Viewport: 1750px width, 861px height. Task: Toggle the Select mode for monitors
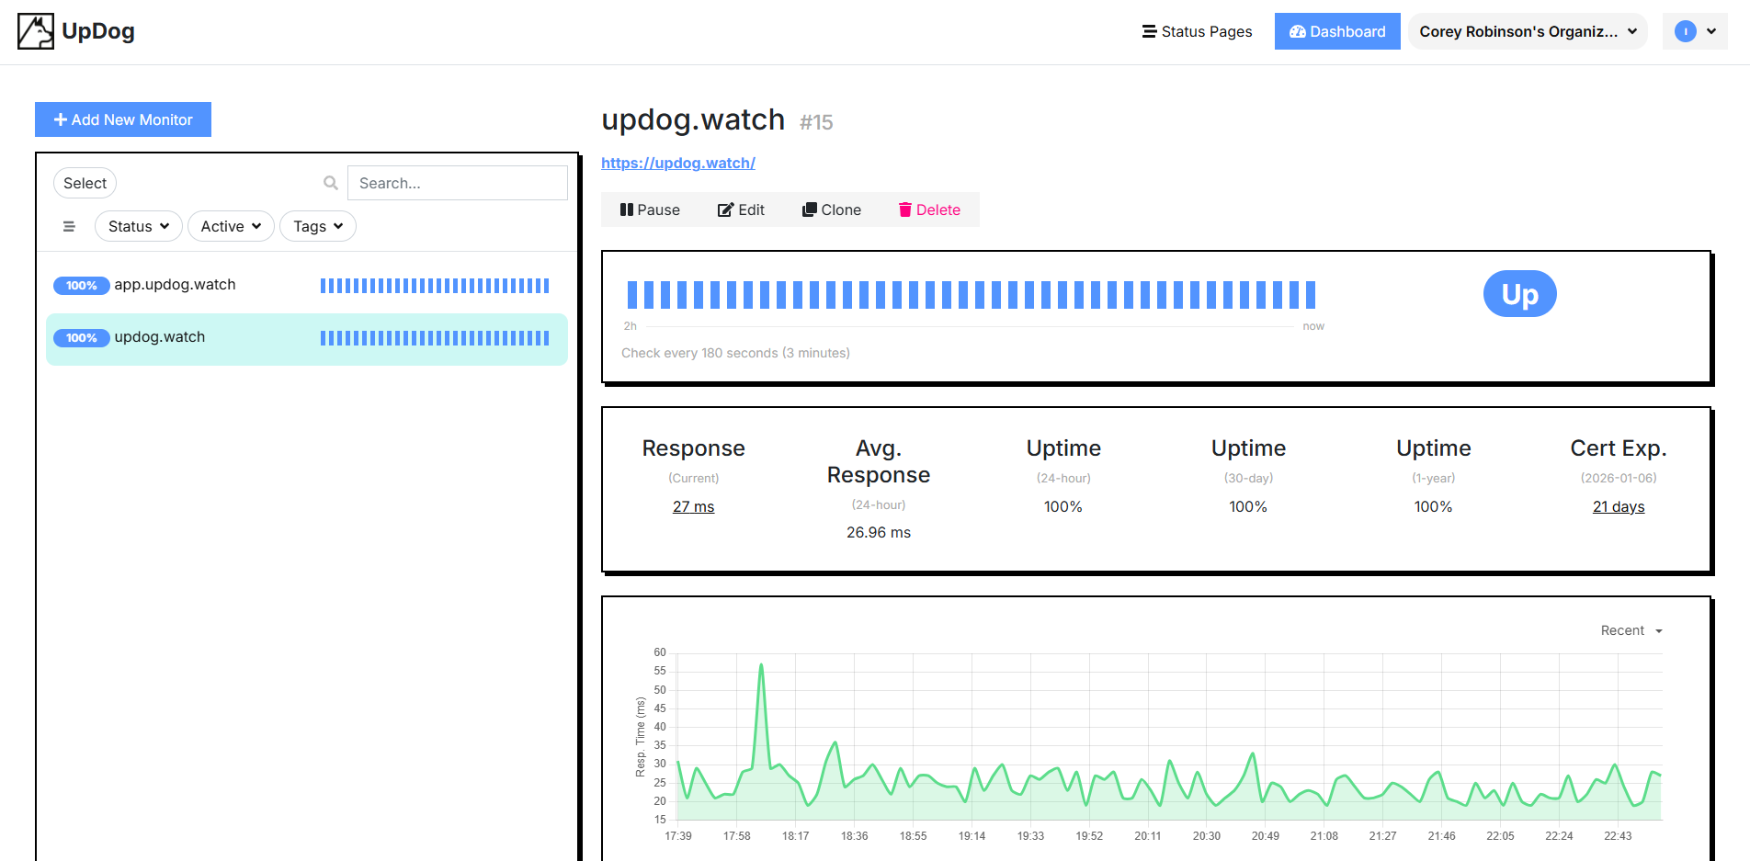tap(85, 182)
